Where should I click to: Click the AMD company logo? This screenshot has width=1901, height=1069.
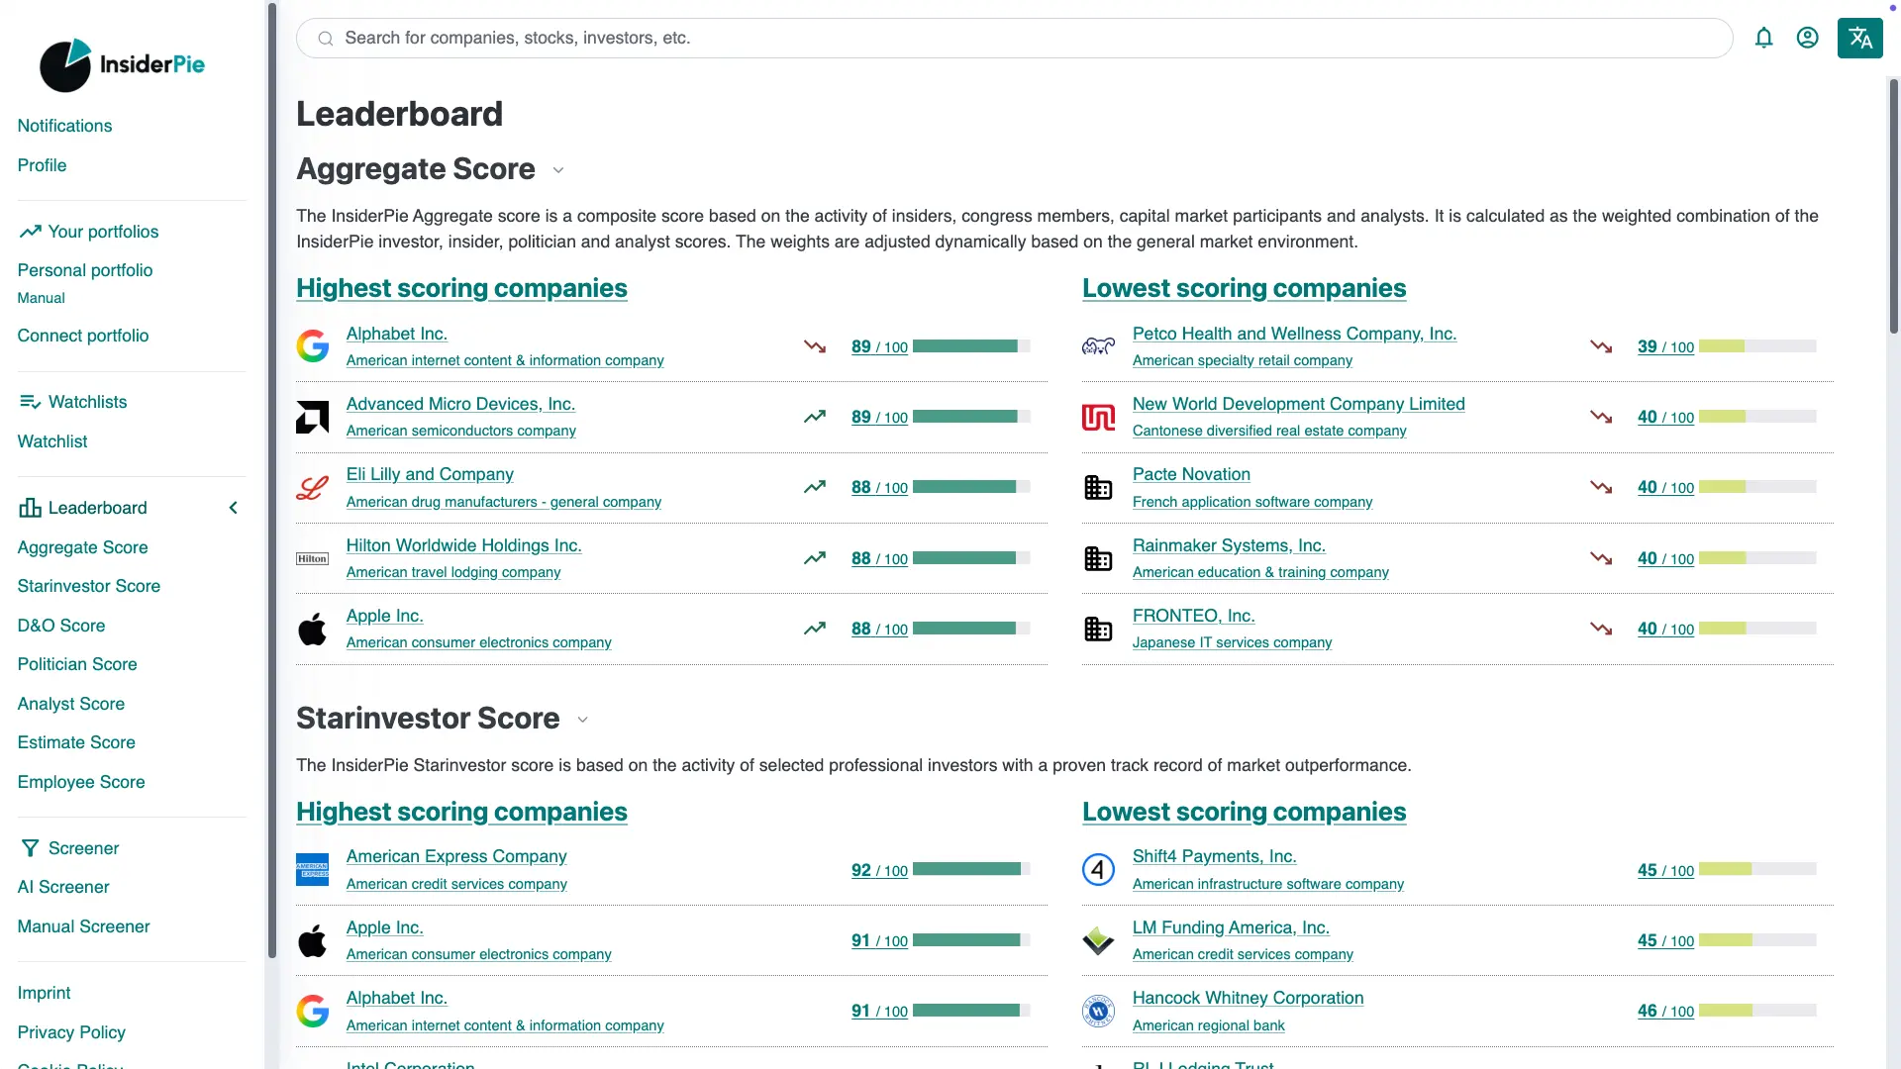(313, 417)
